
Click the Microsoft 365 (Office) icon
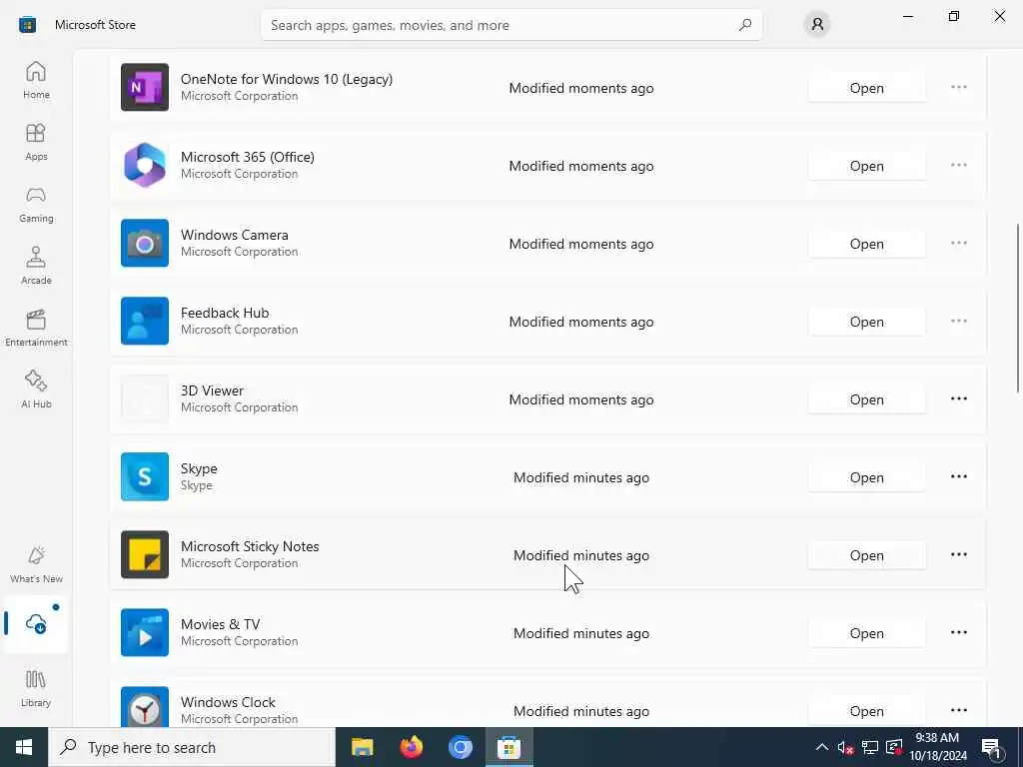[145, 166]
